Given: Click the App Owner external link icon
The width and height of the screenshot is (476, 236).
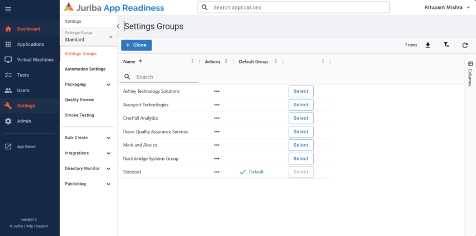Looking at the screenshot, I should (8, 147).
